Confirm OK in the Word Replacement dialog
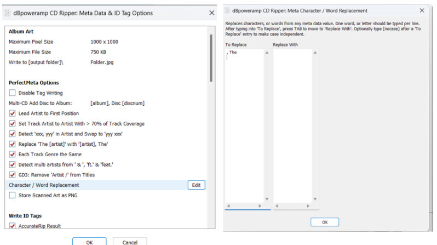437x245 pixels. tap(324, 221)
